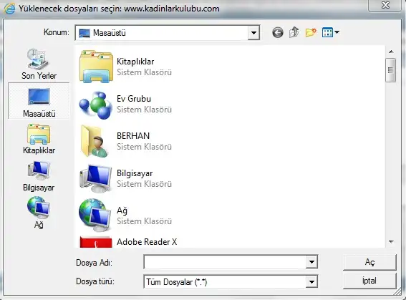This screenshot has width=406, height=300.
Task: Go up one folder level icon
Action: (294, 33)
